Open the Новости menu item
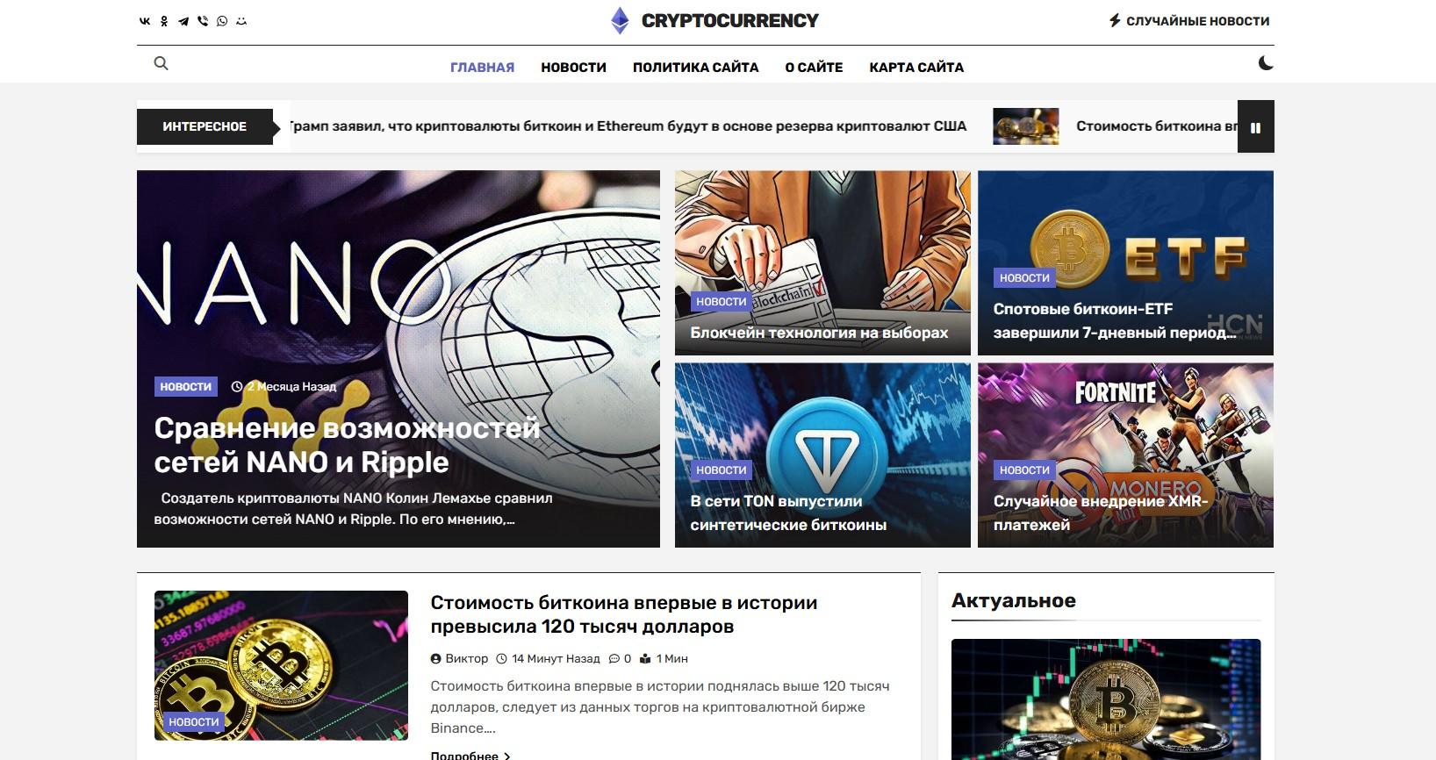The image size is (1436, 760). click(573, 68)
